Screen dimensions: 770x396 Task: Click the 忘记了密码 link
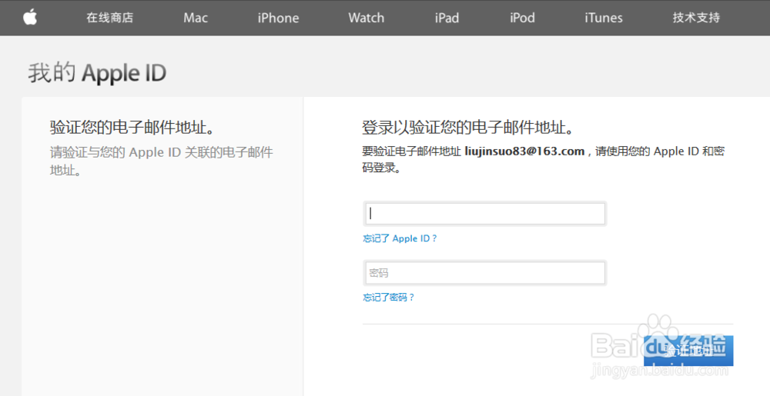(x=388, y=298)
